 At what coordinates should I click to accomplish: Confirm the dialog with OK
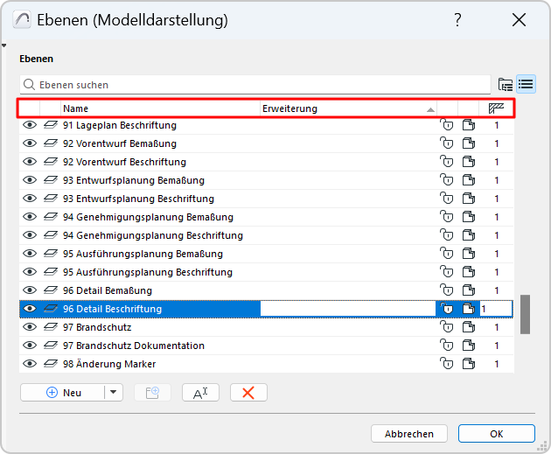496,434
